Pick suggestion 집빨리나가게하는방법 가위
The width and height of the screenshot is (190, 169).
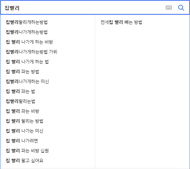31,52
